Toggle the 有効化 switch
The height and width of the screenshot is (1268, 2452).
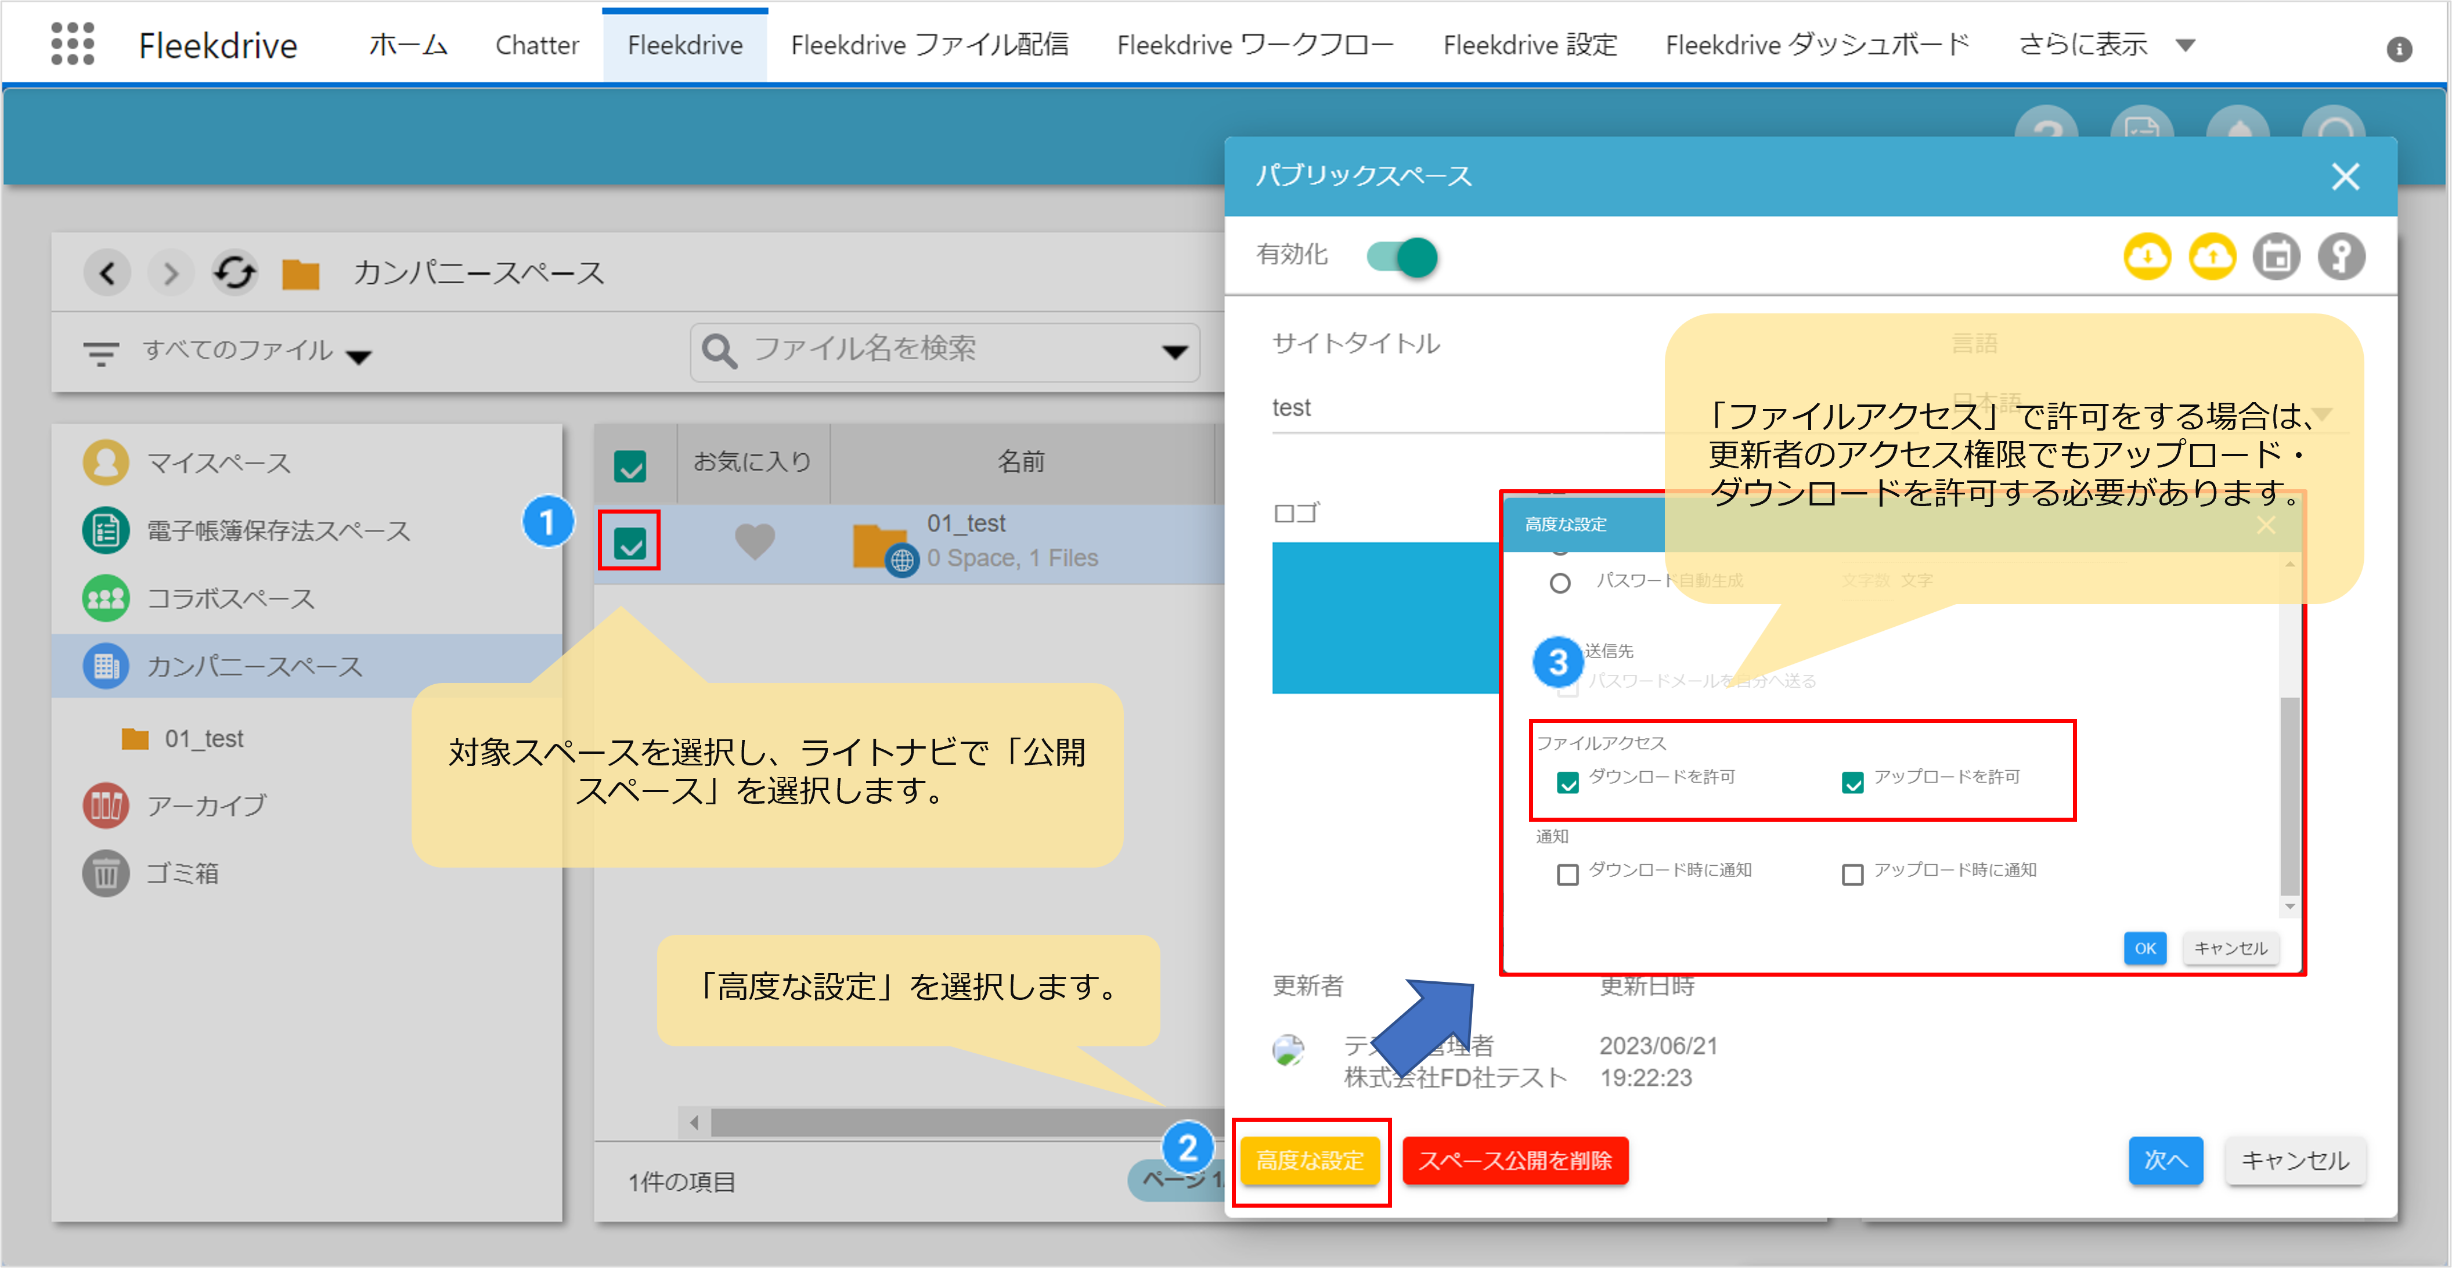1402,257
